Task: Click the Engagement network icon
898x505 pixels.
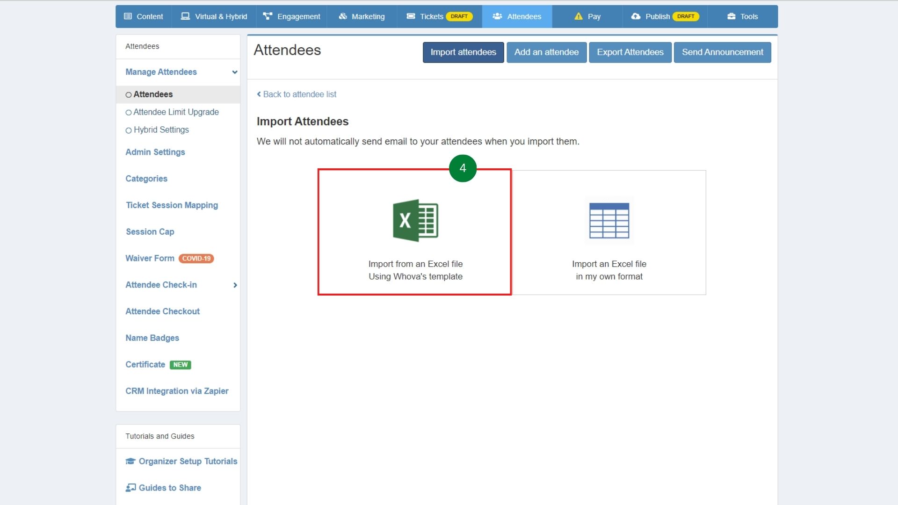Action: (268, 16)
